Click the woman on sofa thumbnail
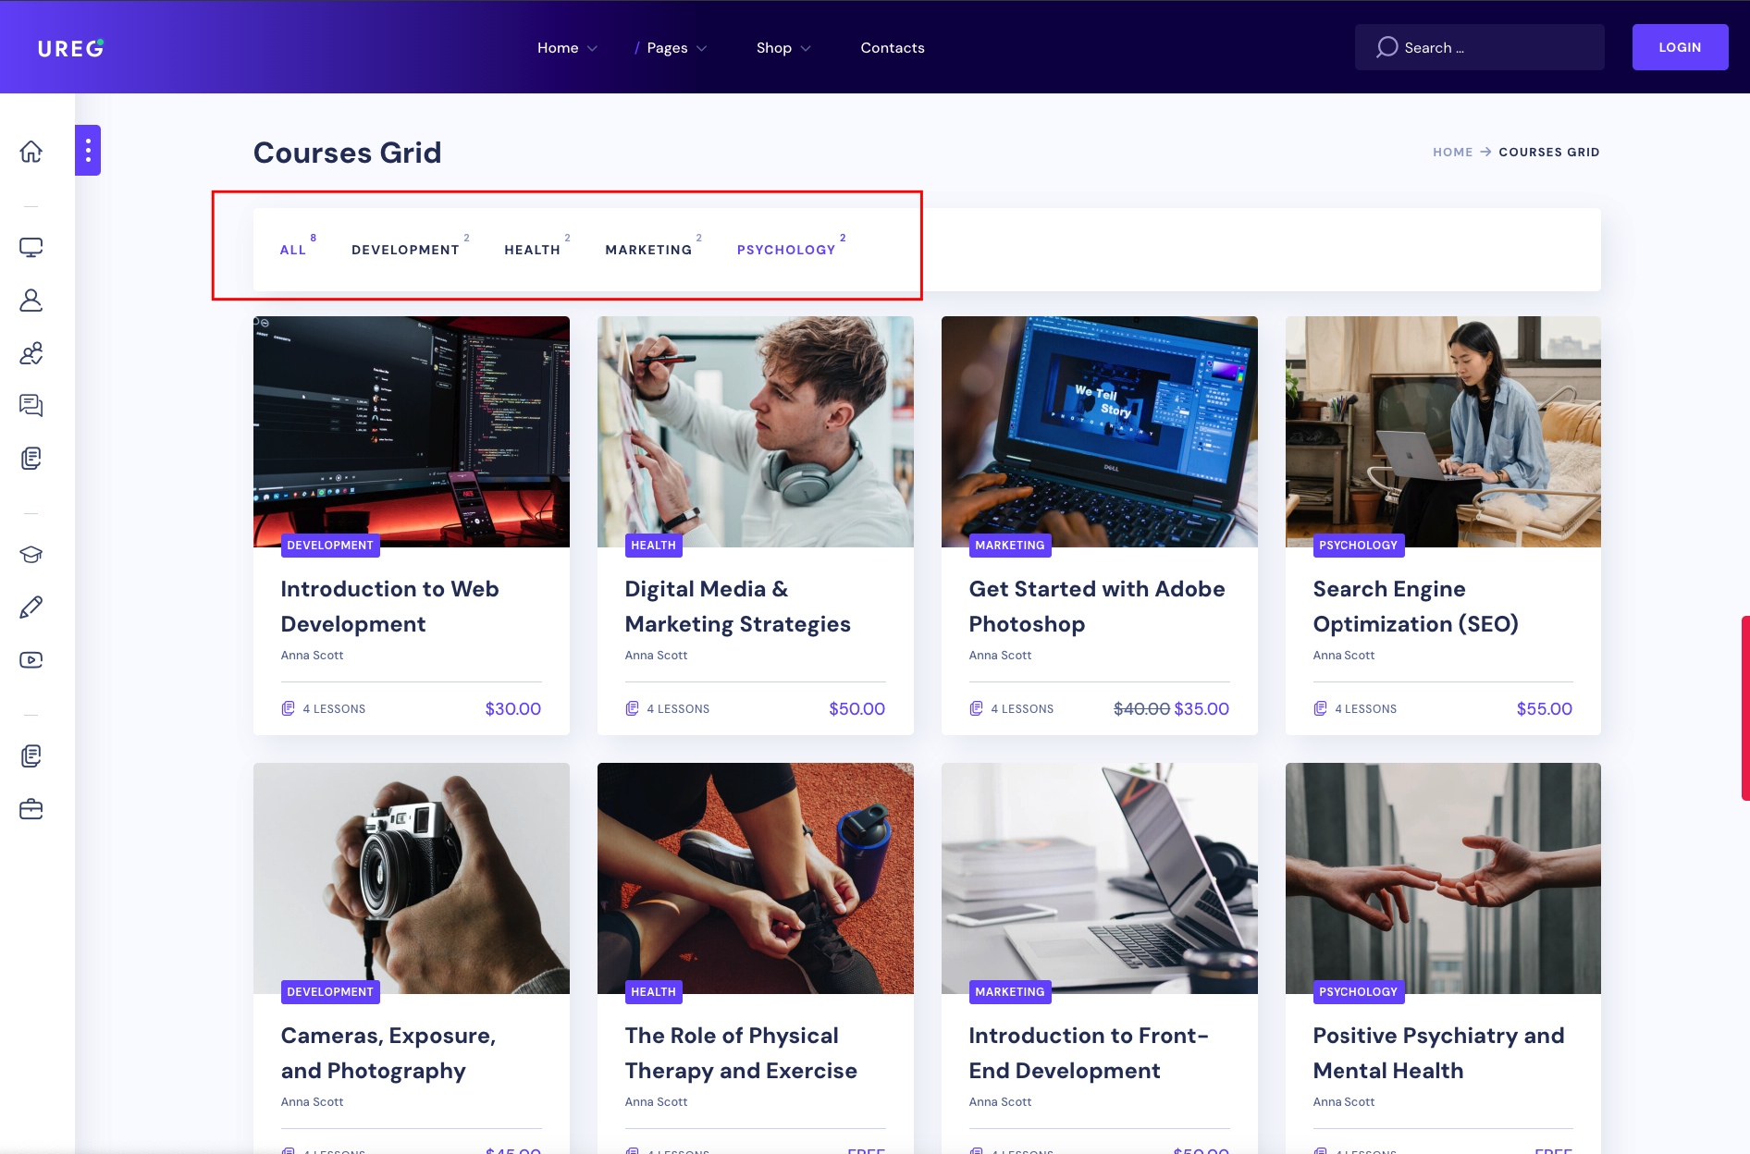 [1443, 432]
